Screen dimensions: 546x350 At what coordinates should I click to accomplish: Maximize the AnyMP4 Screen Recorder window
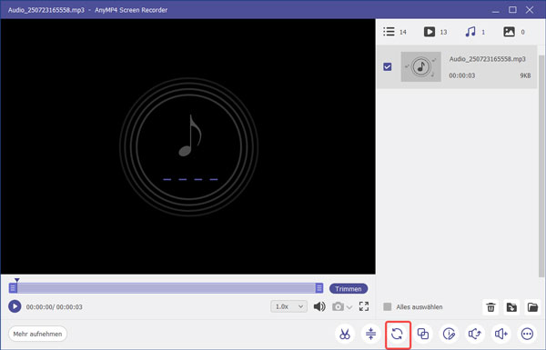512,10
